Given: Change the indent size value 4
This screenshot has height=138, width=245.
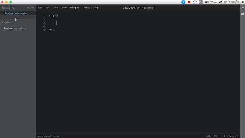Looking at the screenshot, I should 237,136.
